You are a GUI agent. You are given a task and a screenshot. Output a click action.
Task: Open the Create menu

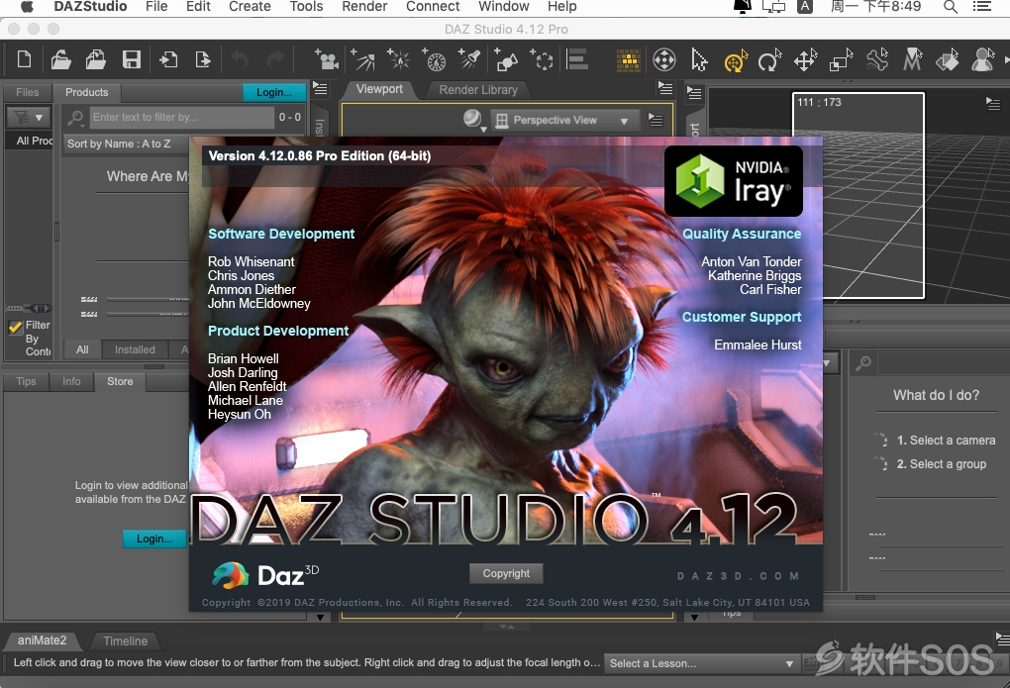tap(250, 7)
